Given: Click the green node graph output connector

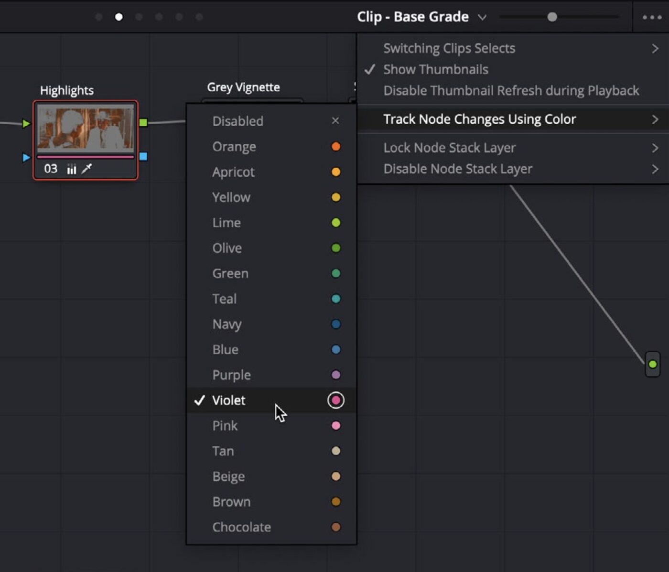Looking at the screenshot, I should pyautogui.click(x=653, y=364).
